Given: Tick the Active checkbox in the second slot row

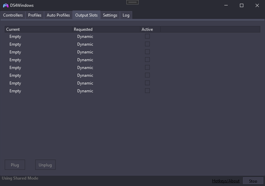Looking at the screenshot, I should click(x=147, y=44).
